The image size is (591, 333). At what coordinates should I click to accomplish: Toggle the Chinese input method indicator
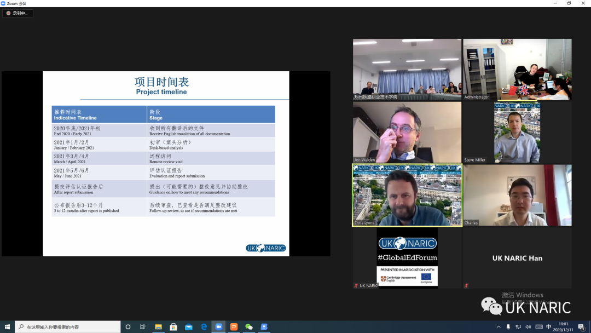pyautogui.click(x=549, y=327)
